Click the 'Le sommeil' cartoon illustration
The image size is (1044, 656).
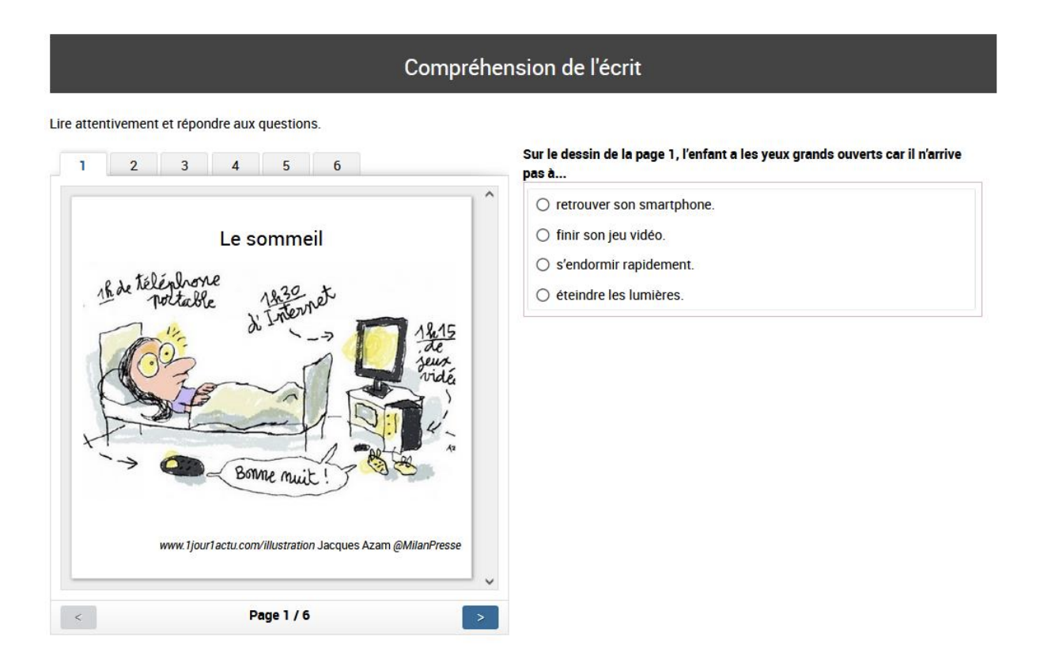coord(269,379)
